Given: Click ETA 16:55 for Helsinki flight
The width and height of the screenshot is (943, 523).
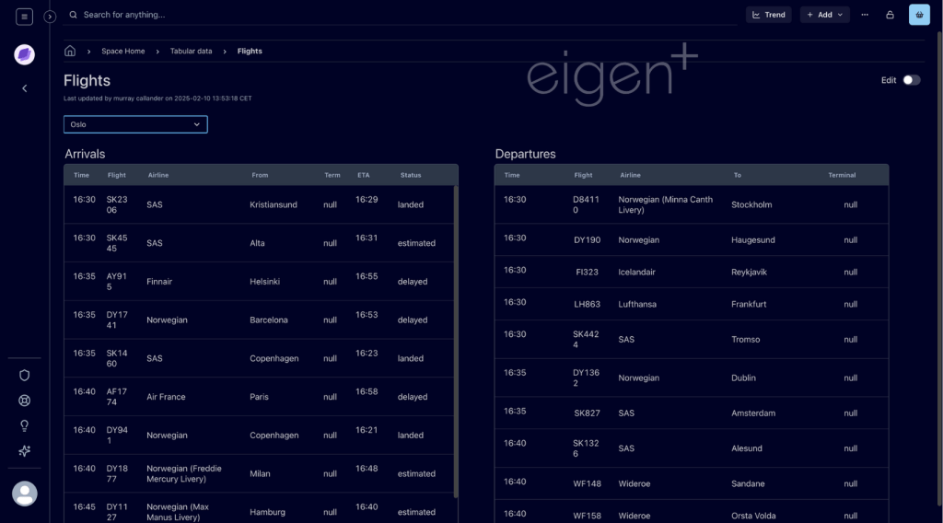Looking at the screenshot, I should 367,276.
